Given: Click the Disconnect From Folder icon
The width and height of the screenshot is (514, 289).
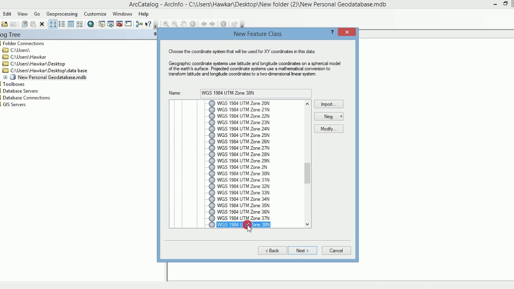Looking at the screenshot, I should (x=13, y=24).
